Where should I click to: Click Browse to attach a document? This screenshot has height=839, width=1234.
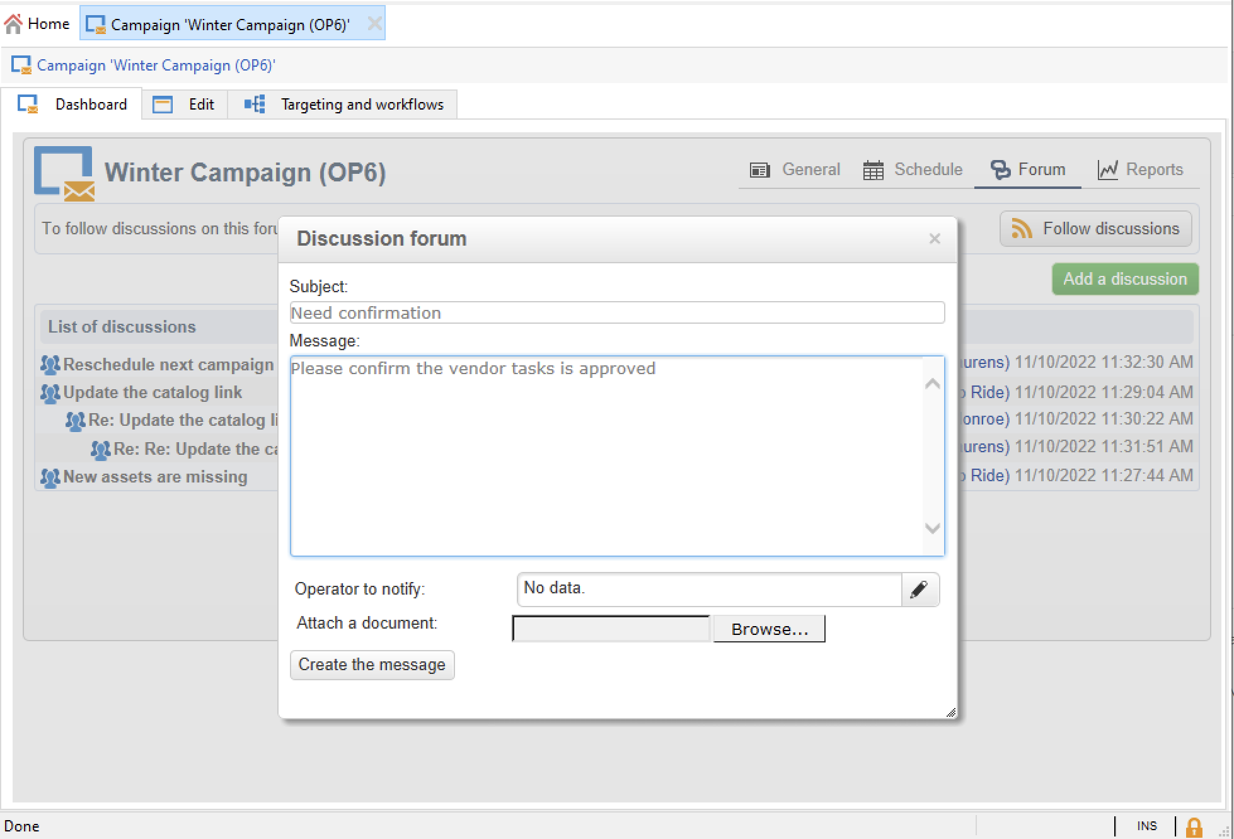[769, 629]
